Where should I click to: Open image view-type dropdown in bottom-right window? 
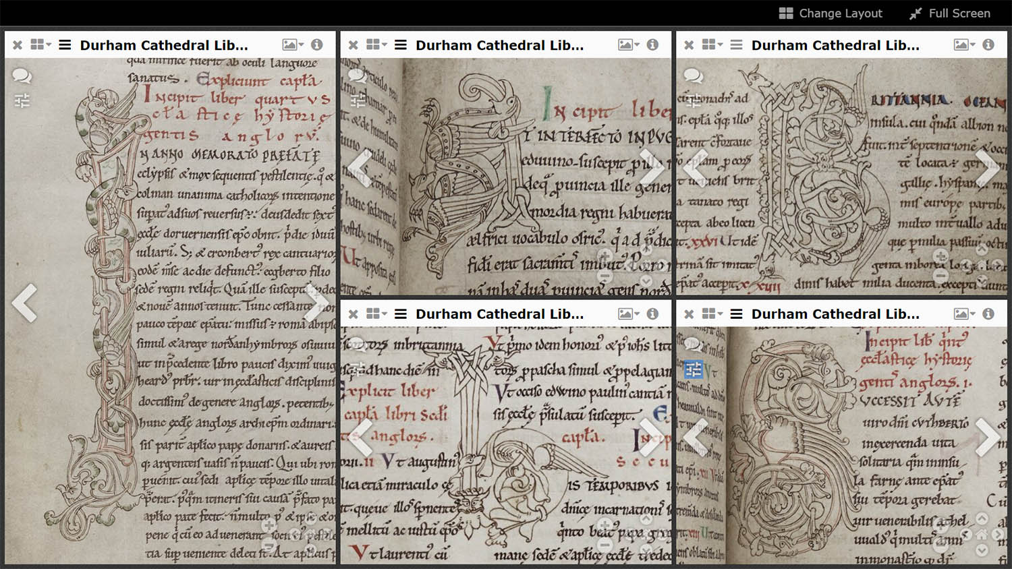(965, 313)
